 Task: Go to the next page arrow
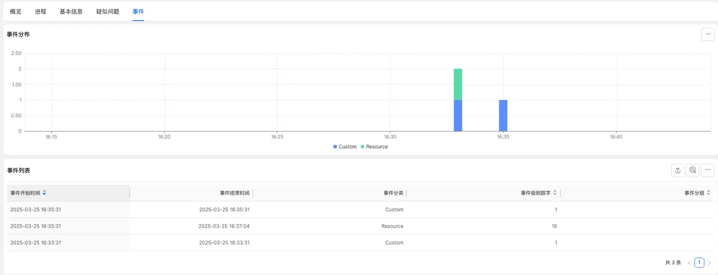click(710, 263)
